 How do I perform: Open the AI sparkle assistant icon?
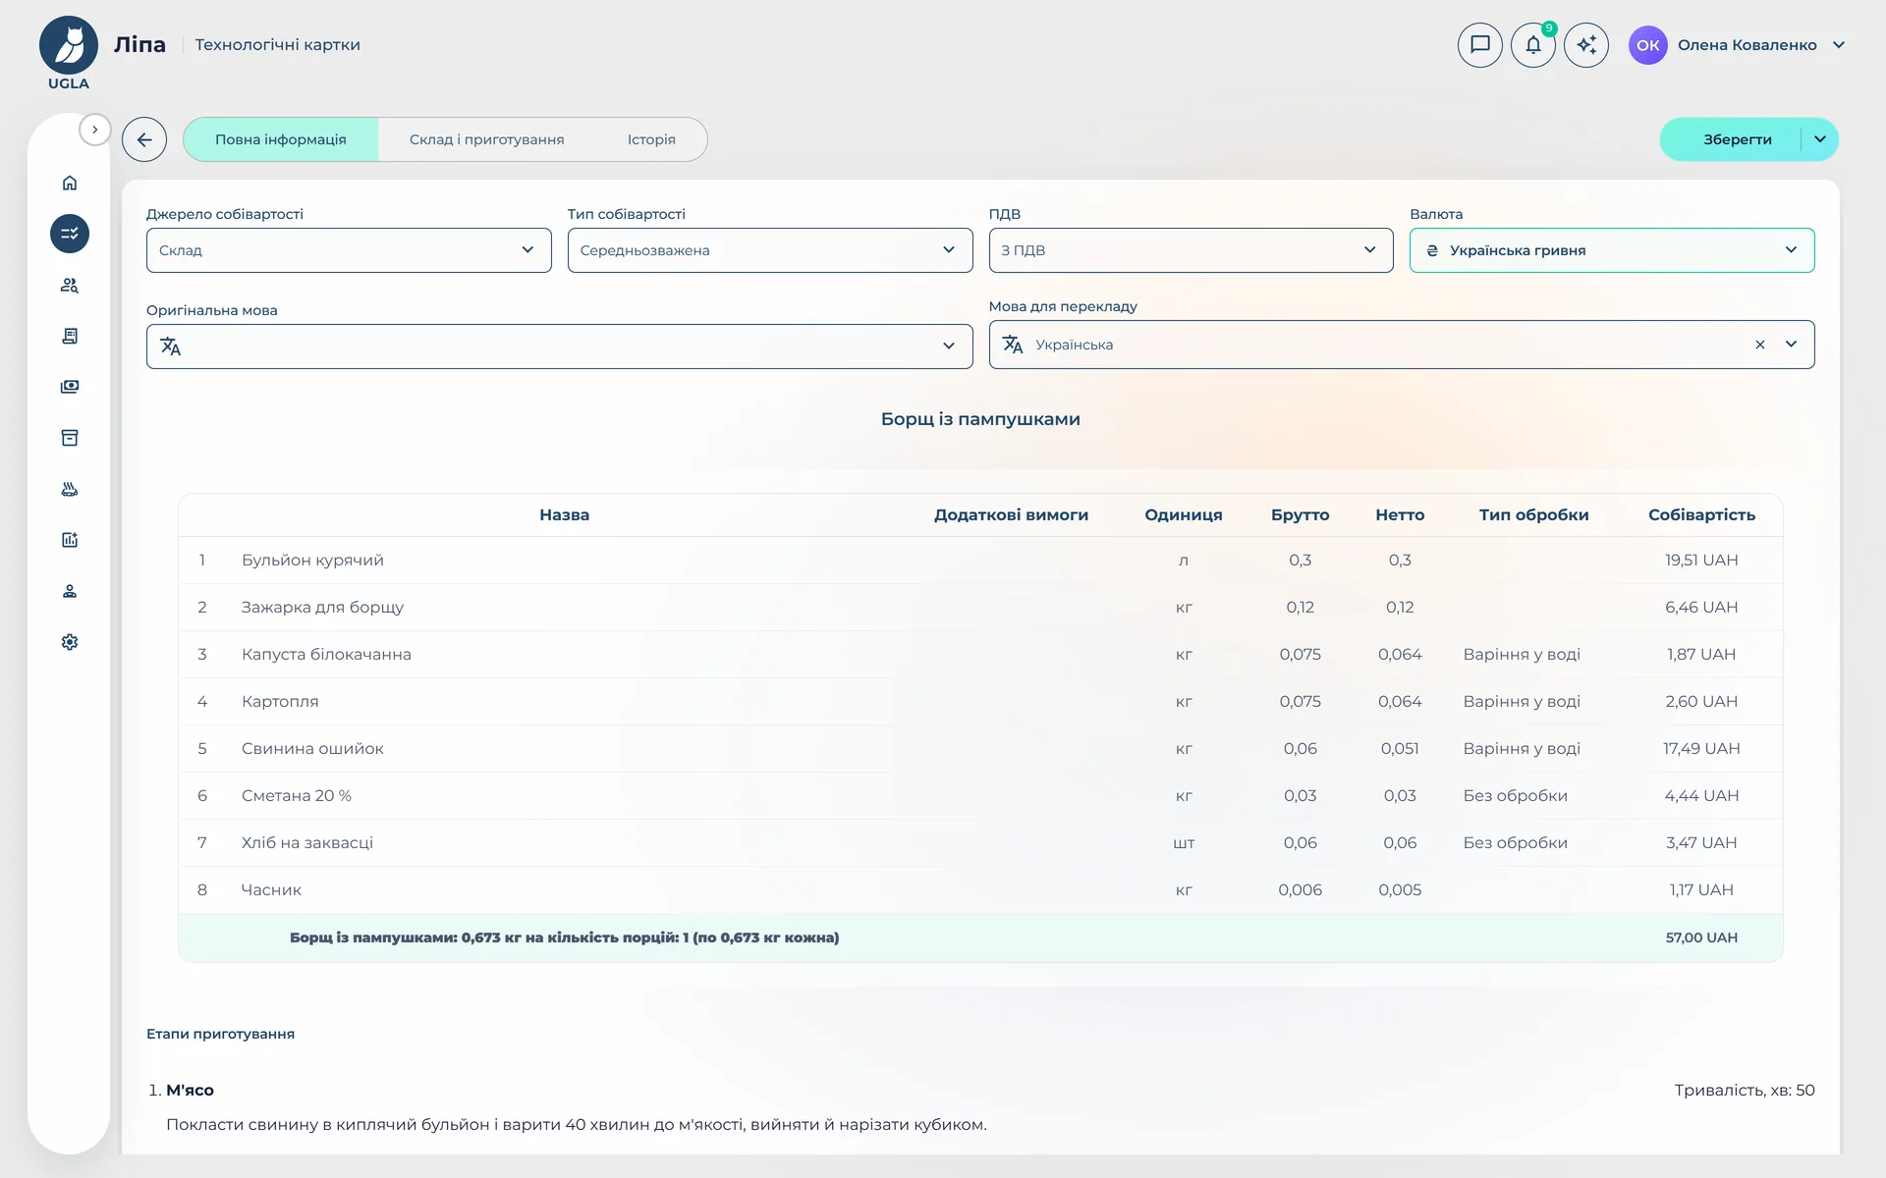[x=1586, y=45]
